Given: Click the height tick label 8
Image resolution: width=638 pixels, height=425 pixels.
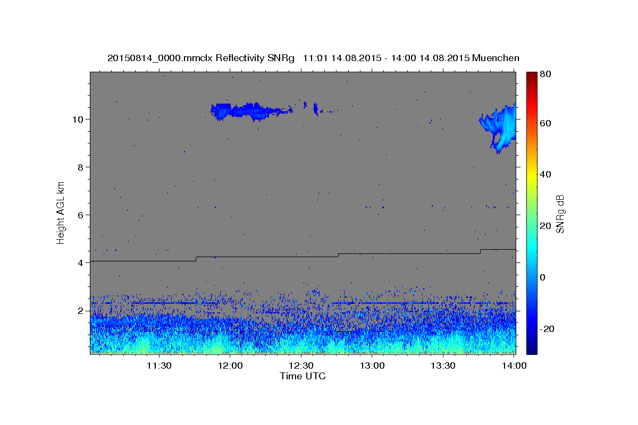Looking at the screenshot, I should tap(80, 167).
